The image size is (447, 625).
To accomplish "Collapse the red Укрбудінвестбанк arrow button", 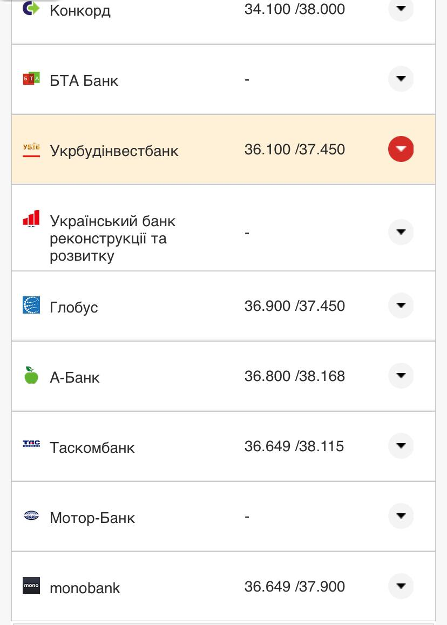I will [401, 149].
